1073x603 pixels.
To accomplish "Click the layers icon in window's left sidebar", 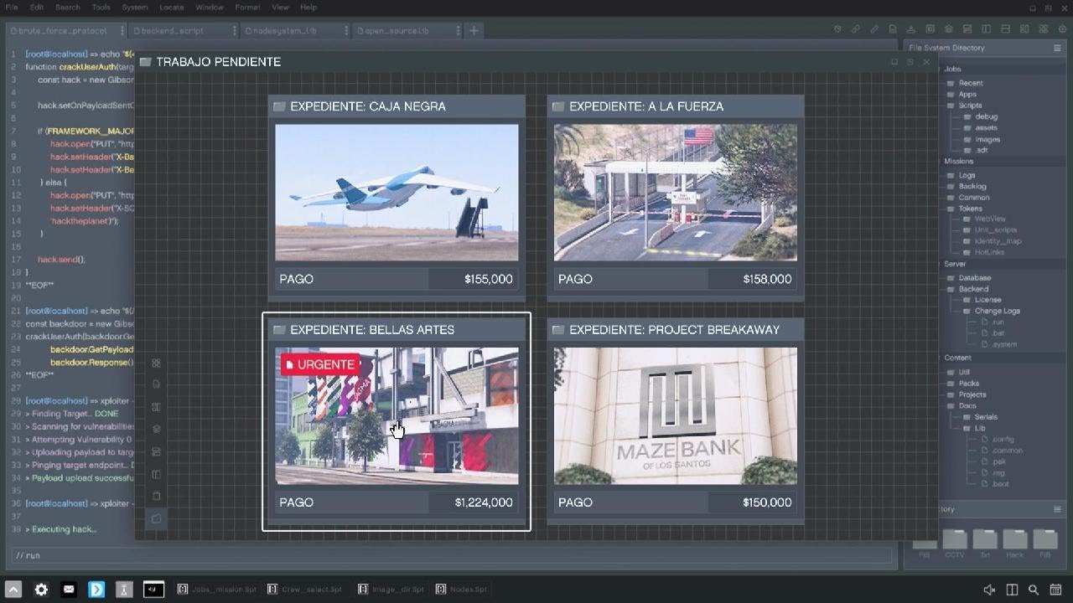I will point(156,430).
